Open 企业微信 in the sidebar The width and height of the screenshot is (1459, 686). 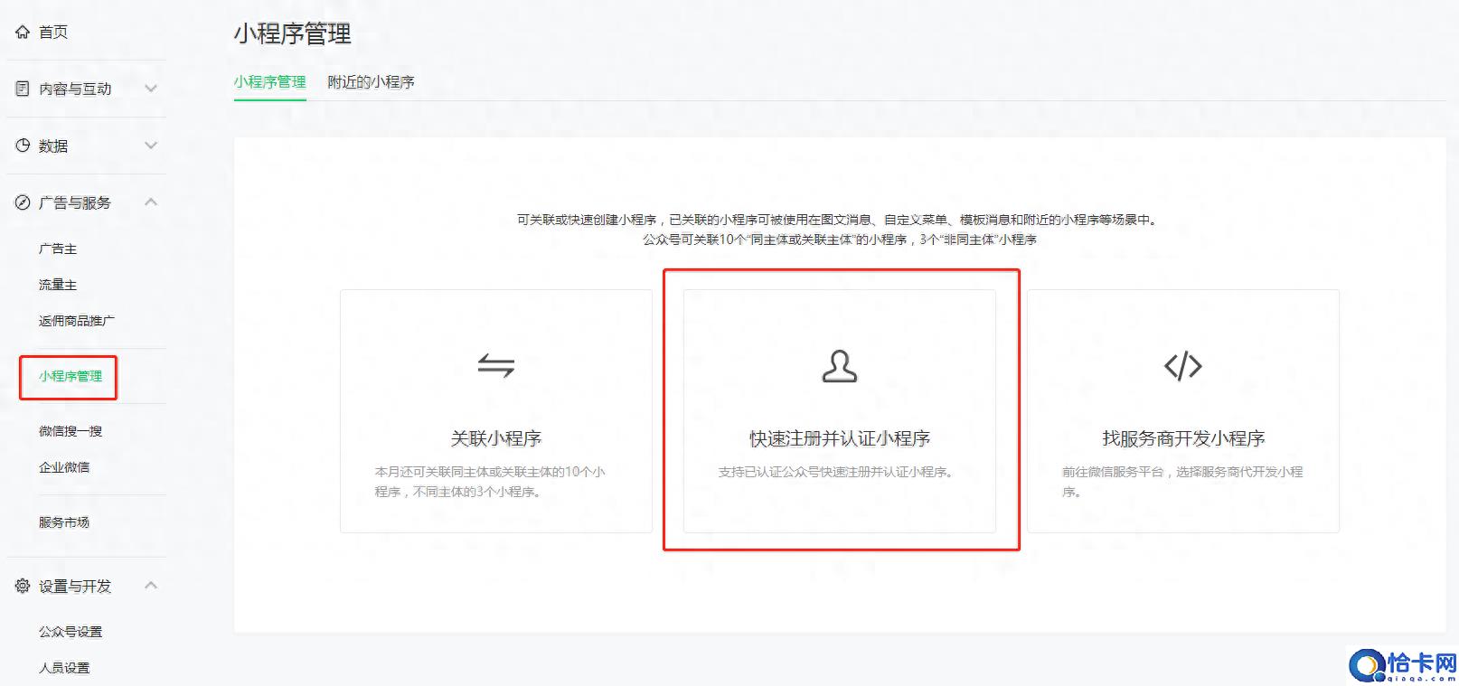pyautogui.click(x=64, y=467)
